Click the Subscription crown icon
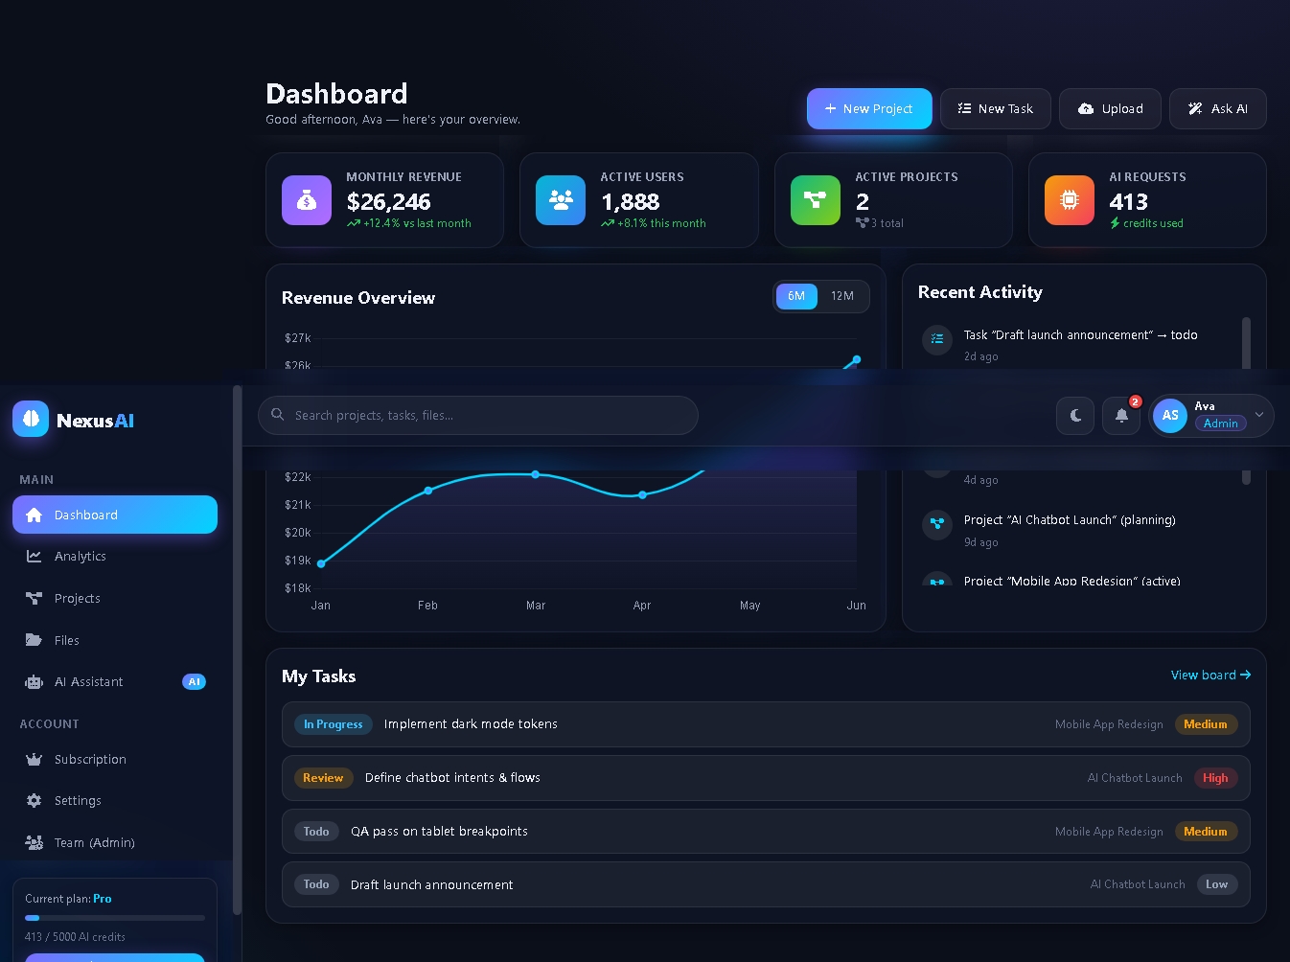 click(34, 759)
